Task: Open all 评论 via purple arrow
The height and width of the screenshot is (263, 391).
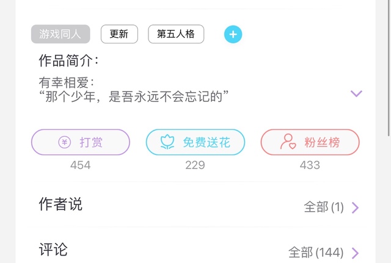Action: pos(356,253)
